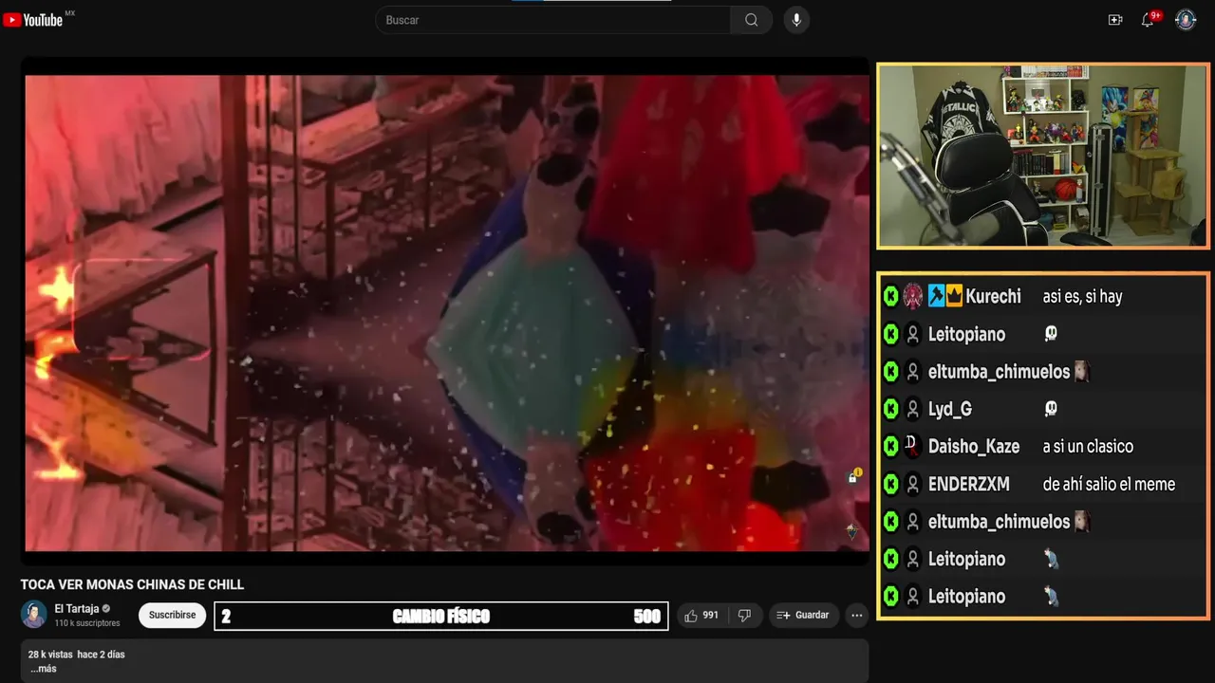This screenshot has height=683, width=1215.
Task: Click the hammer moderator badge beside Kurechi
Action: (935, 296)
